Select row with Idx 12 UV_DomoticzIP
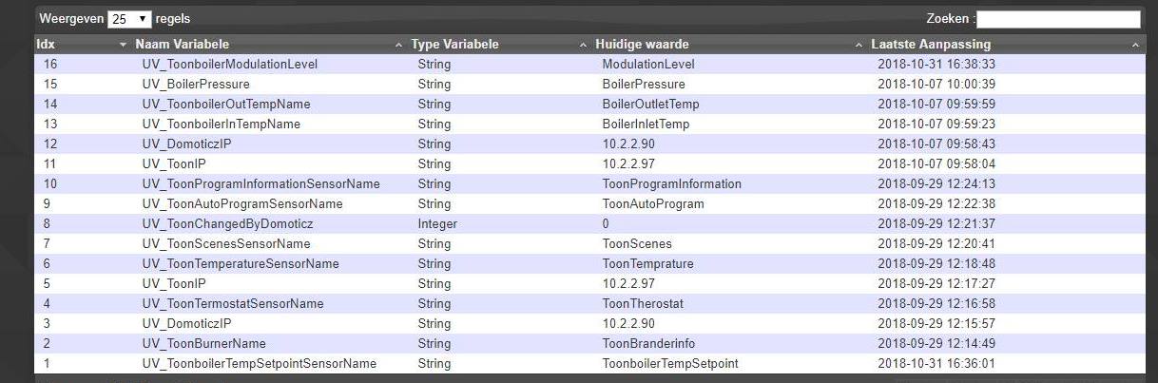Screen dimensions: 1158x383 coord(186,144)
